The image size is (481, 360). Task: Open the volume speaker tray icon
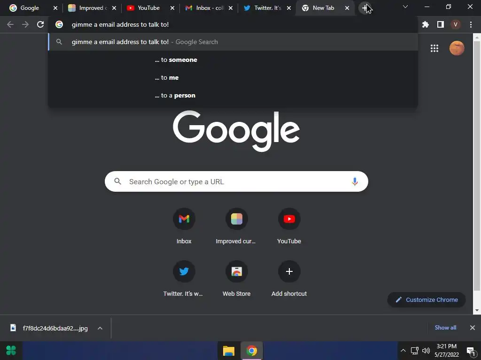426,351
